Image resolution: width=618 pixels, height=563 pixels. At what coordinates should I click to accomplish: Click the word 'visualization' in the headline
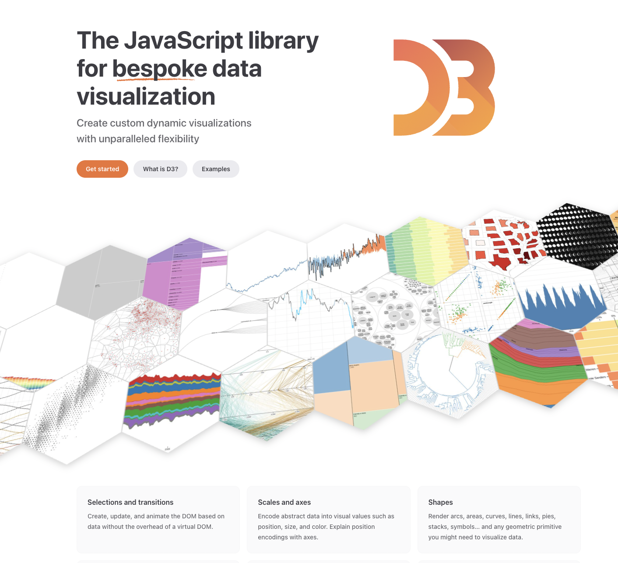click(146, 97)
